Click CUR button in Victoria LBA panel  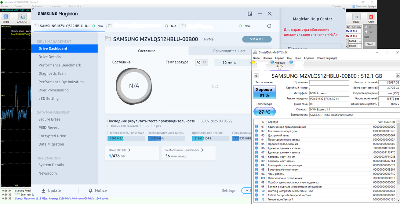tap(353, 27)
